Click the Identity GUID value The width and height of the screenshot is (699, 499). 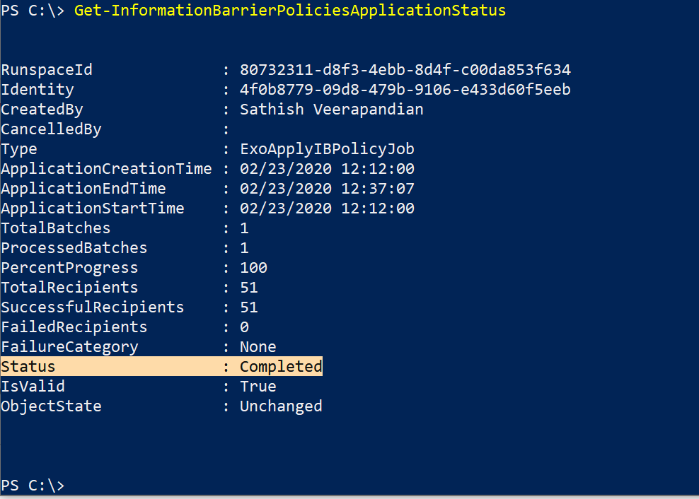[x=405, y=90]
